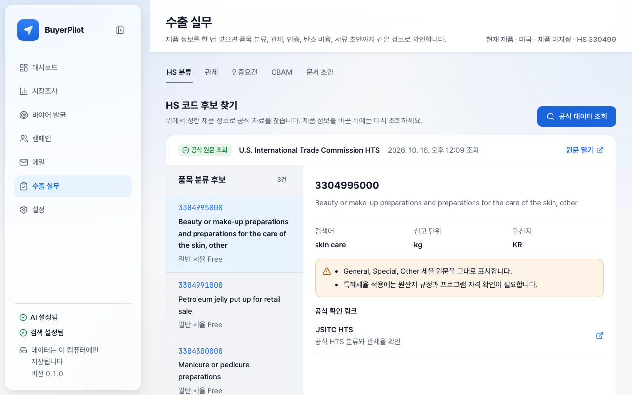Switch to the 문서 초안 tab
The image size is (632, 395).
pyautogui.click(x=320, y=72)
